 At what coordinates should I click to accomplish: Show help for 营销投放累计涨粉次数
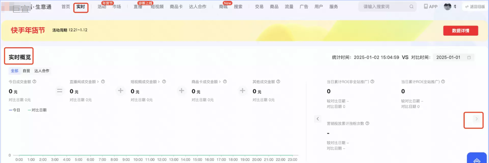[x=367, y=123]
